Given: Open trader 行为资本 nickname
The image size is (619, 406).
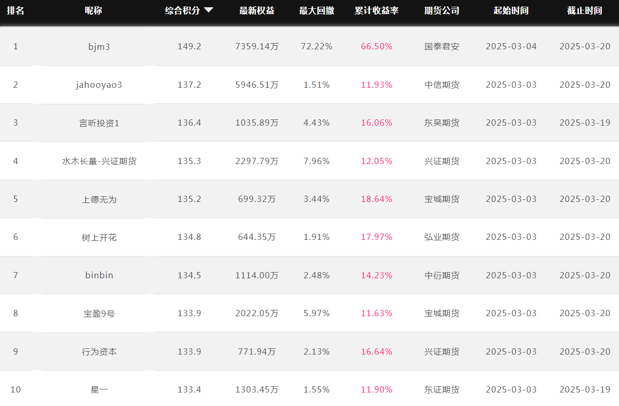Looking at the screenshot, I should 99,351.
